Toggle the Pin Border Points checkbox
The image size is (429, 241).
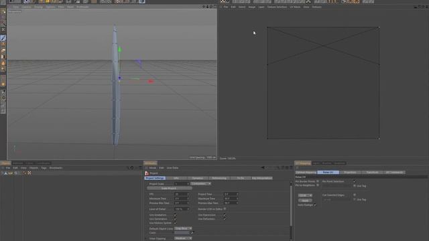pyautogui.click(x=318, y=181)
